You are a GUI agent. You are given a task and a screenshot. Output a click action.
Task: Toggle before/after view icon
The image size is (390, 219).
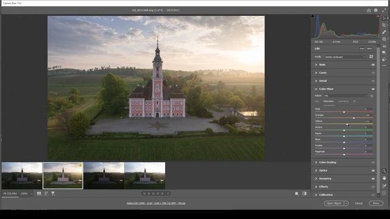click(305, 193)
